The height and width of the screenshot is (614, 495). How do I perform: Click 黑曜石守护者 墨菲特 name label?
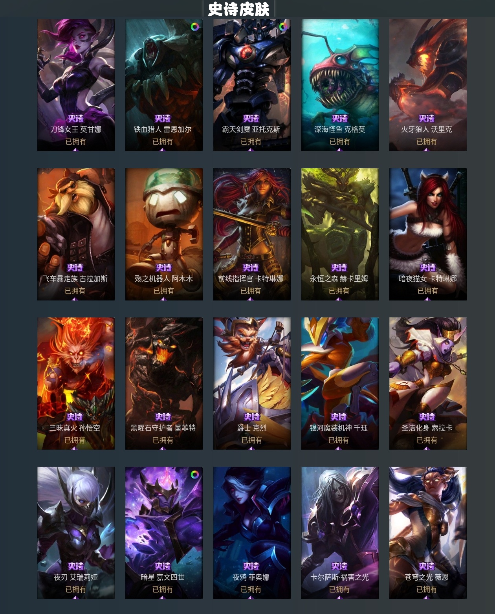click(x=163, y=428)
